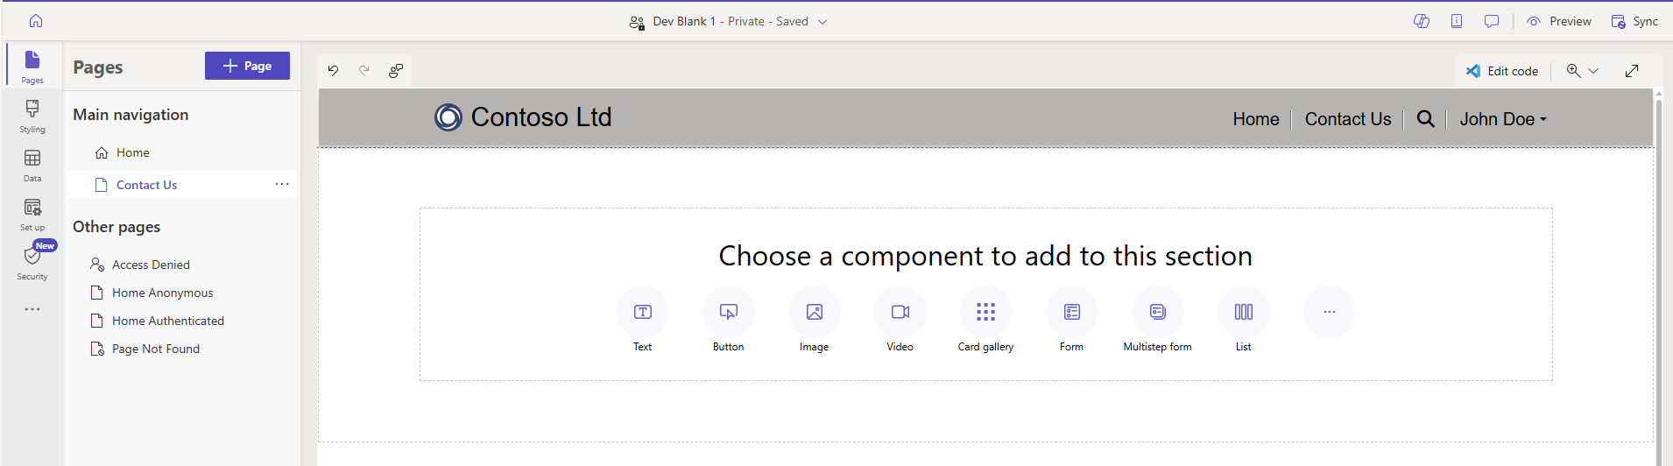Expand the John Doe user menu
Screen dimensions: 1673x466
click(x=1502, y=119)
